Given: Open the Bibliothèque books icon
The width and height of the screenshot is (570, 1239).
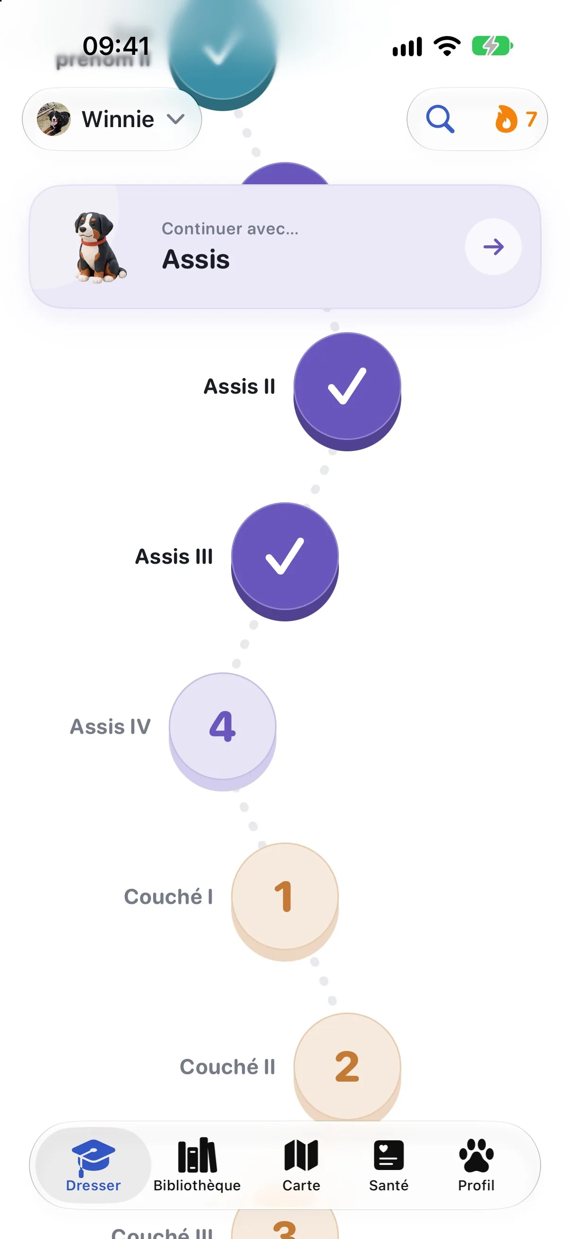Looking at the screenshot, I should (197, 1155).
